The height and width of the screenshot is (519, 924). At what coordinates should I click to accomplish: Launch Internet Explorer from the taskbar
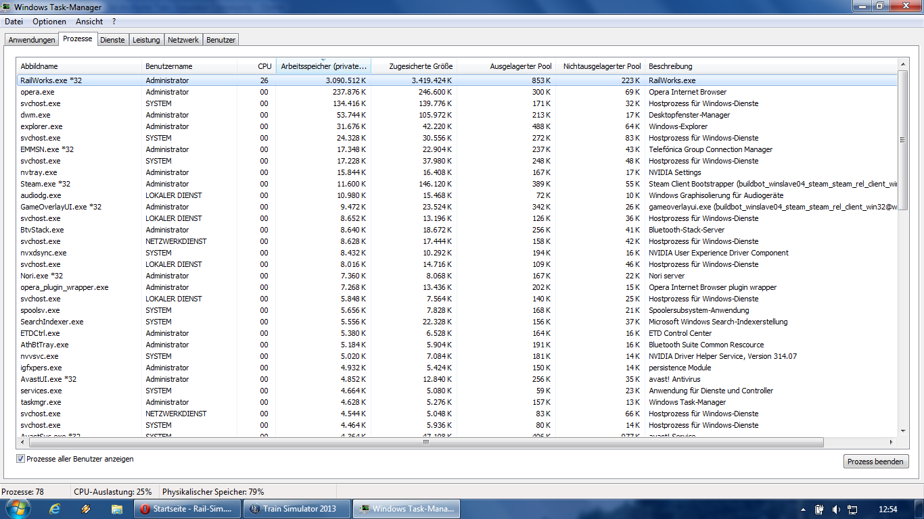point(55,509)
